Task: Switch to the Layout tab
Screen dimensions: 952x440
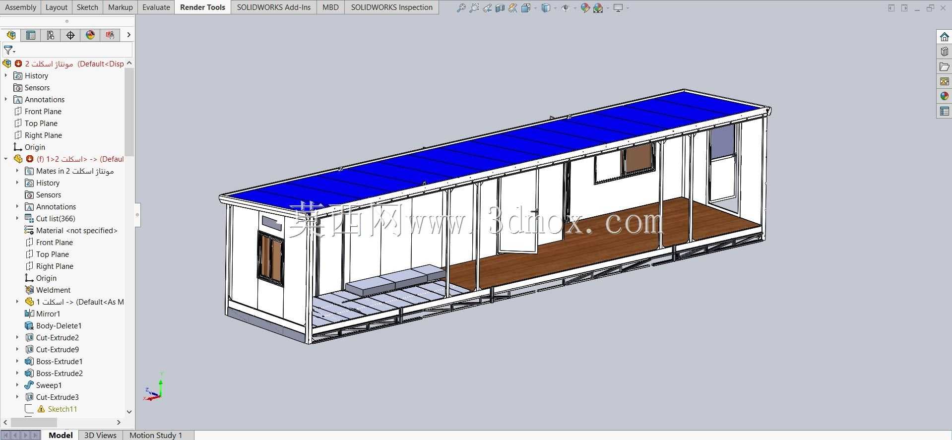Action: tap(56, 7)
